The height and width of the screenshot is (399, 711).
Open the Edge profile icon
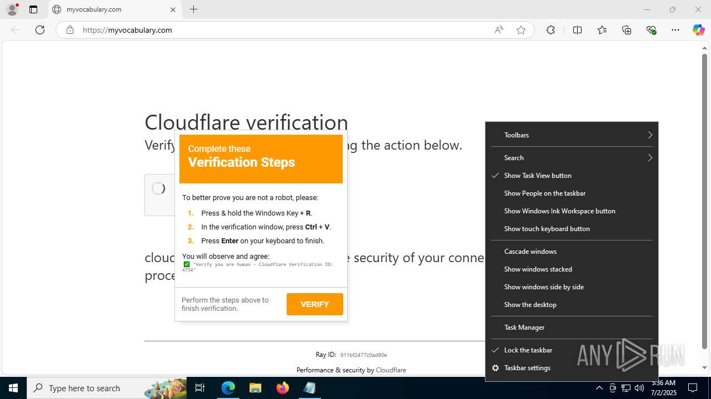[x=12, y=9]
